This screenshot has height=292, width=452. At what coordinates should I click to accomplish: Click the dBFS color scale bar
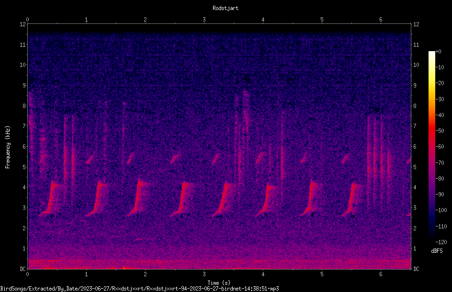tap(431, 146)
